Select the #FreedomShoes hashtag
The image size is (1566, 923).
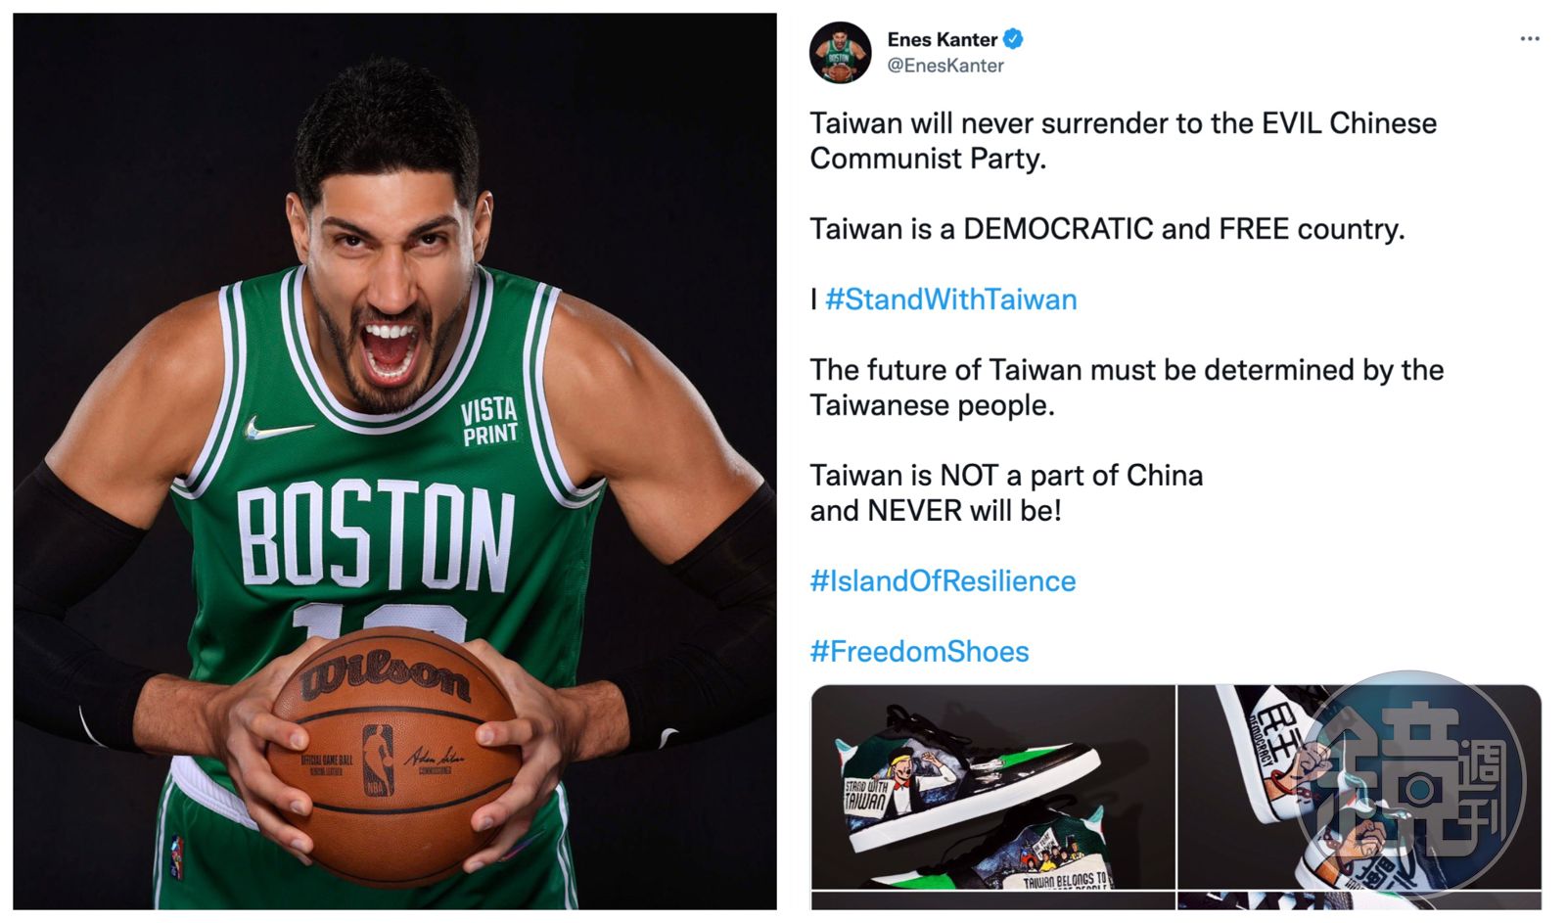(x=919, y=652)
